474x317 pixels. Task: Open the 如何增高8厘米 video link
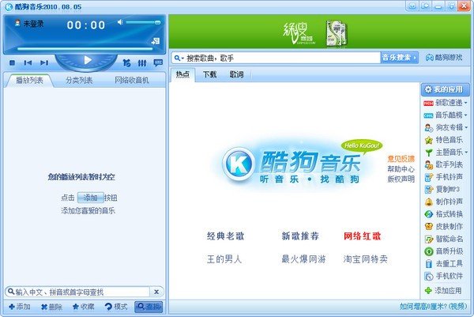click(433, 307)
